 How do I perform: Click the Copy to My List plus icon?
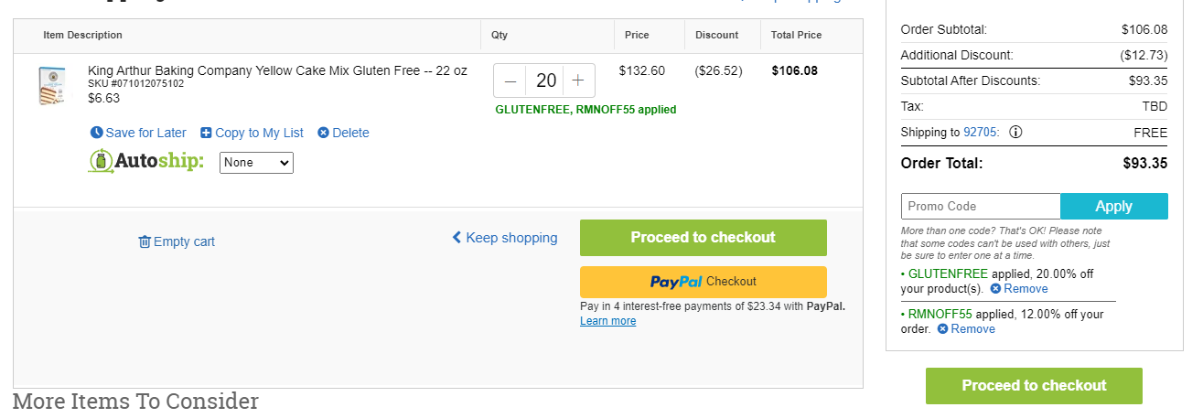pyautogui.click(x=206, y=133)
